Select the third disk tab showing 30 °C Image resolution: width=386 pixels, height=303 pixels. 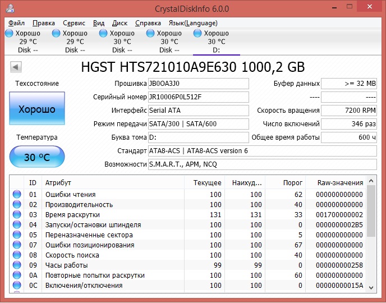click(x=122, y=42)
